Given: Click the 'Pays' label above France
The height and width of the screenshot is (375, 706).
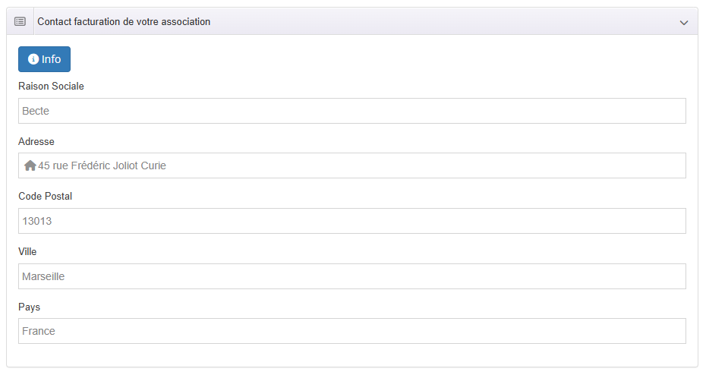Looking at the screenshot, I should (x=30, y=307).
